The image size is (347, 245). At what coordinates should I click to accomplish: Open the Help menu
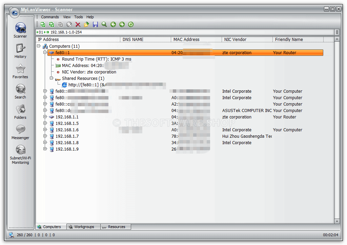90,17
